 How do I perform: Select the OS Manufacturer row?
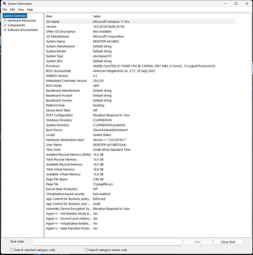(140, 36)
